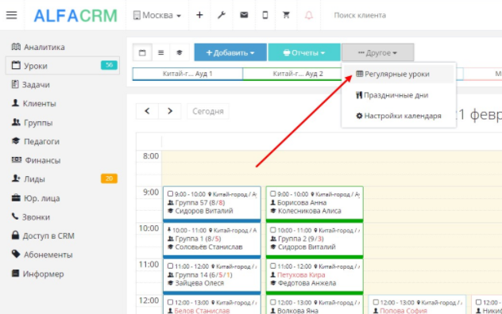Tick checkbox for Группа 57 9:00 lesson
The image size is (502, 314).
[x=170, y=193]
